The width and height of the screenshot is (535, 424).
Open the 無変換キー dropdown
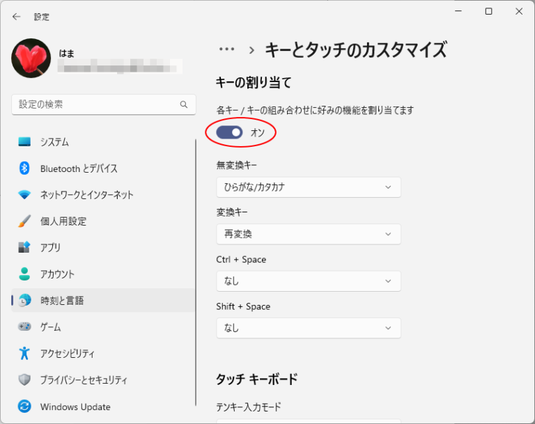click(309, 187)
